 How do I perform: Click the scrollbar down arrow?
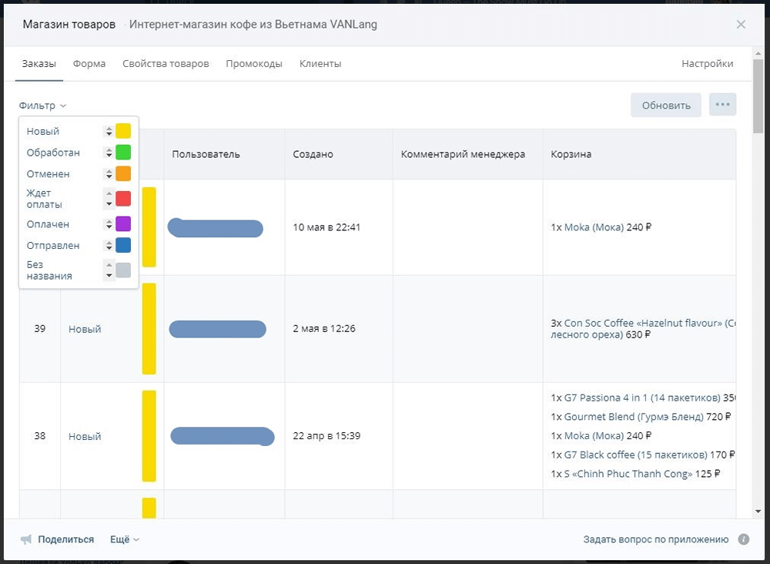coord(758,512)
